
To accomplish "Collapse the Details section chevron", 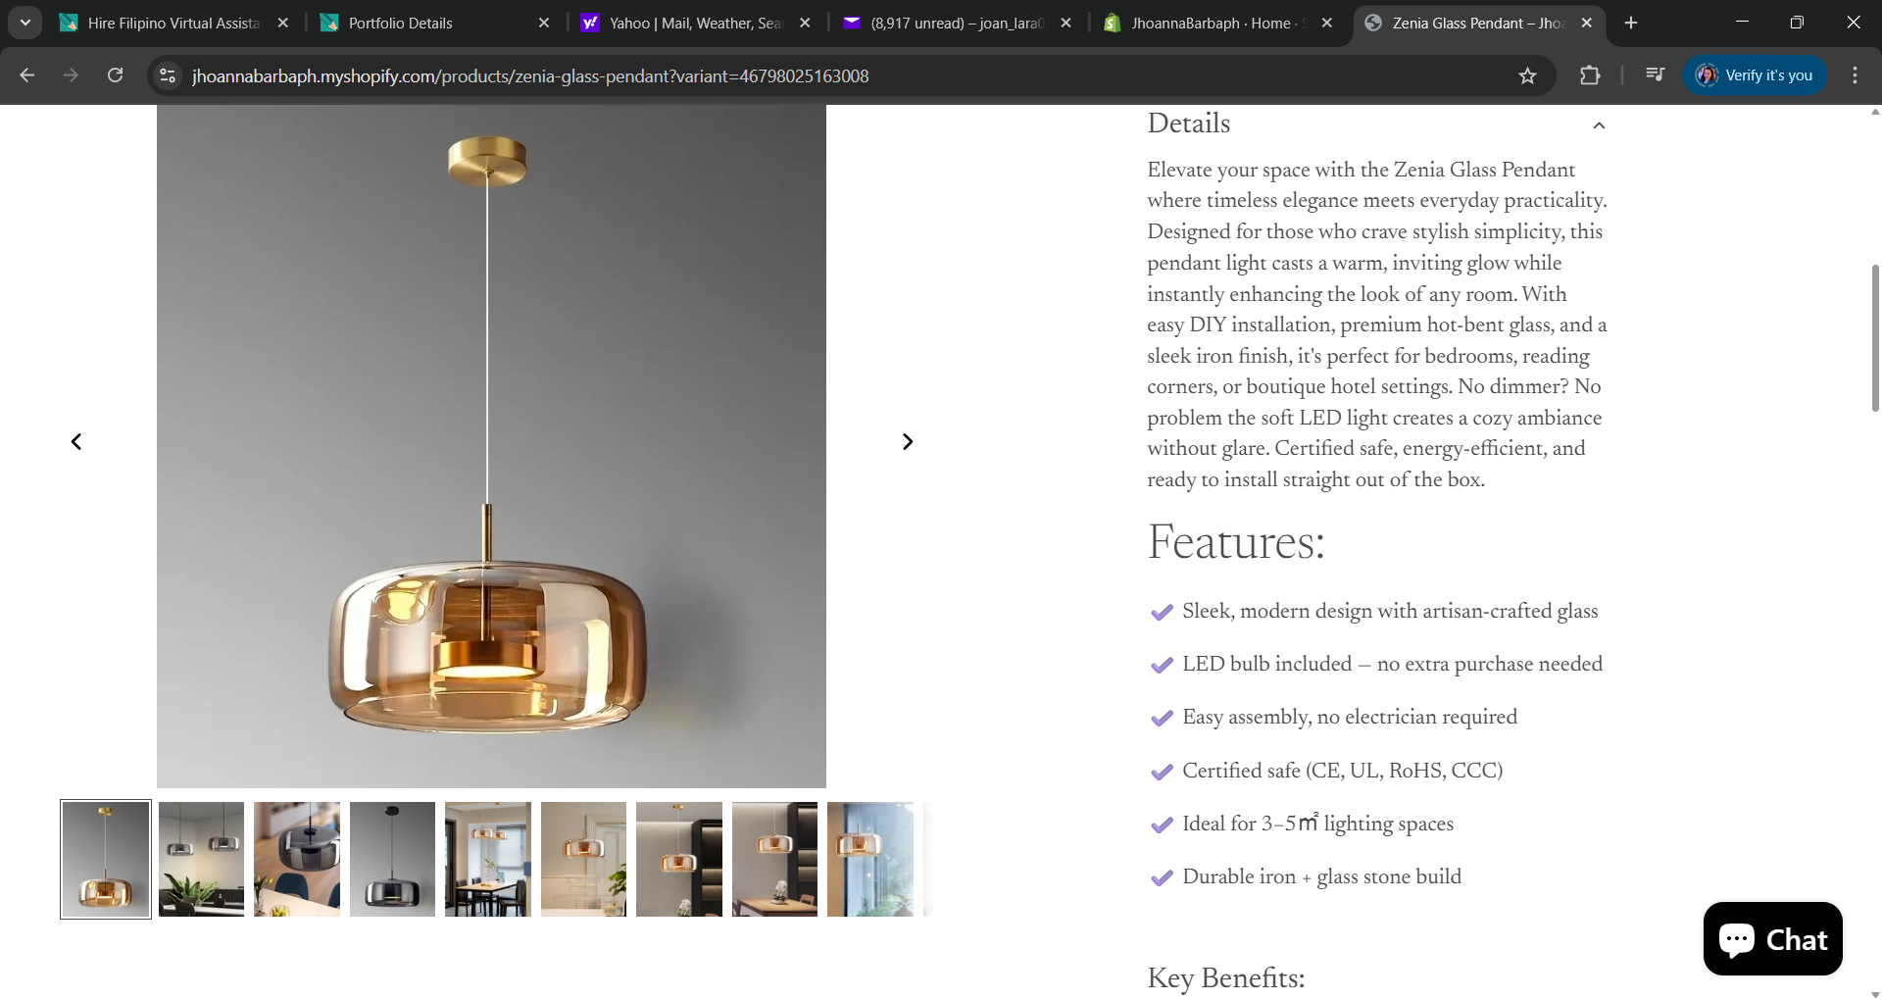I will (1599, 125).
